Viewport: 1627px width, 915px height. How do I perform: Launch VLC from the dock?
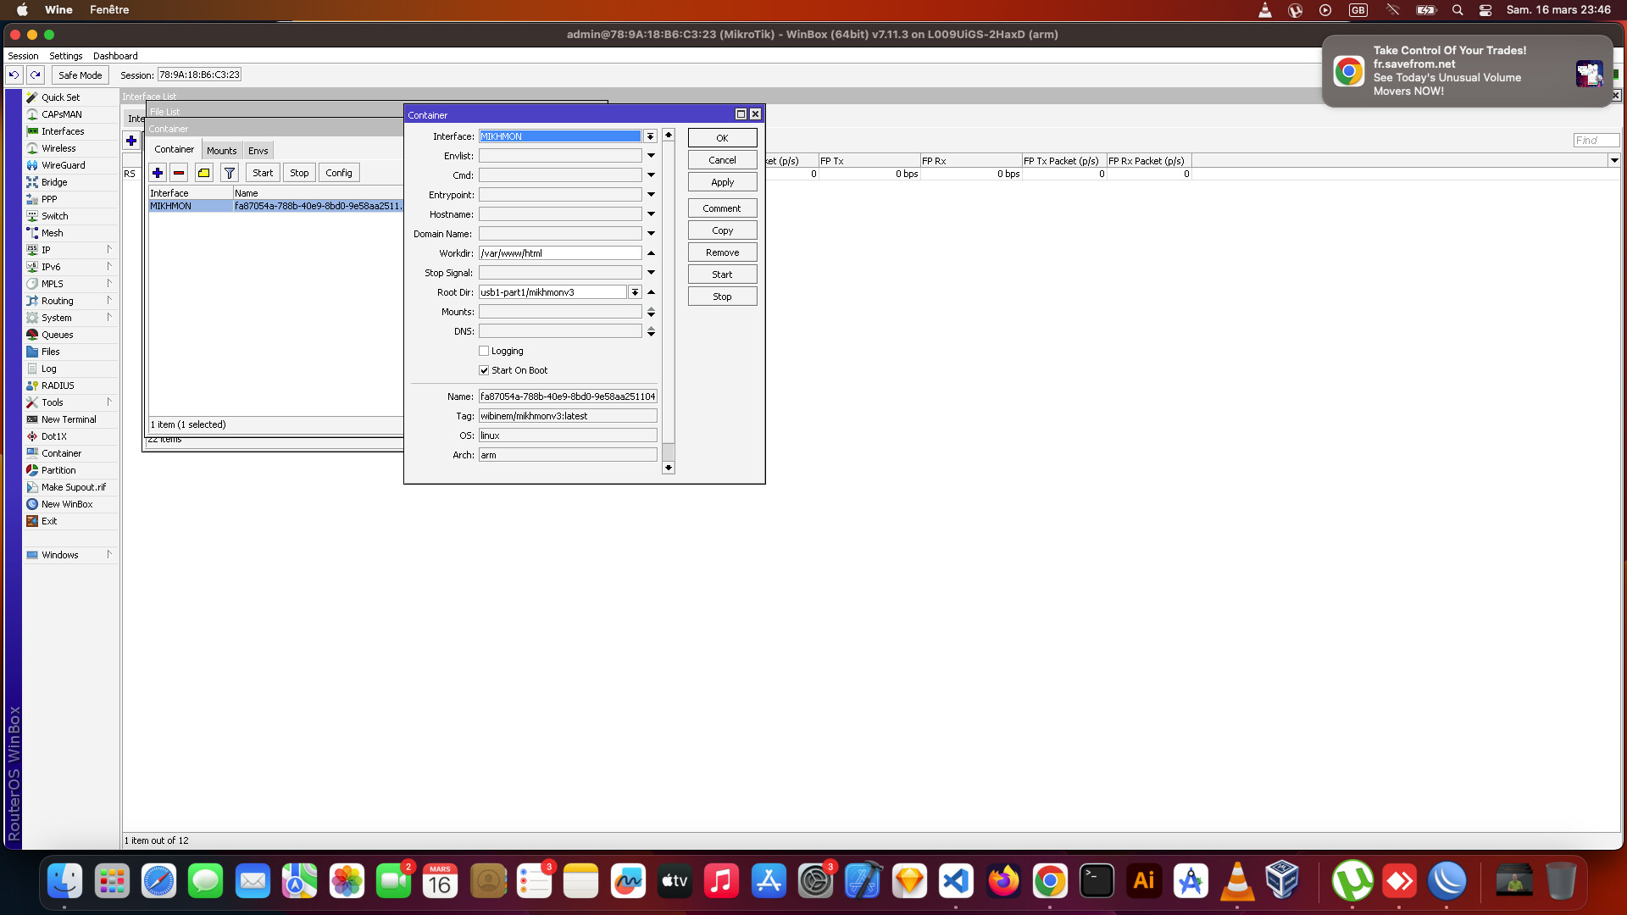pyautogui.click(x=1236, y=881)
